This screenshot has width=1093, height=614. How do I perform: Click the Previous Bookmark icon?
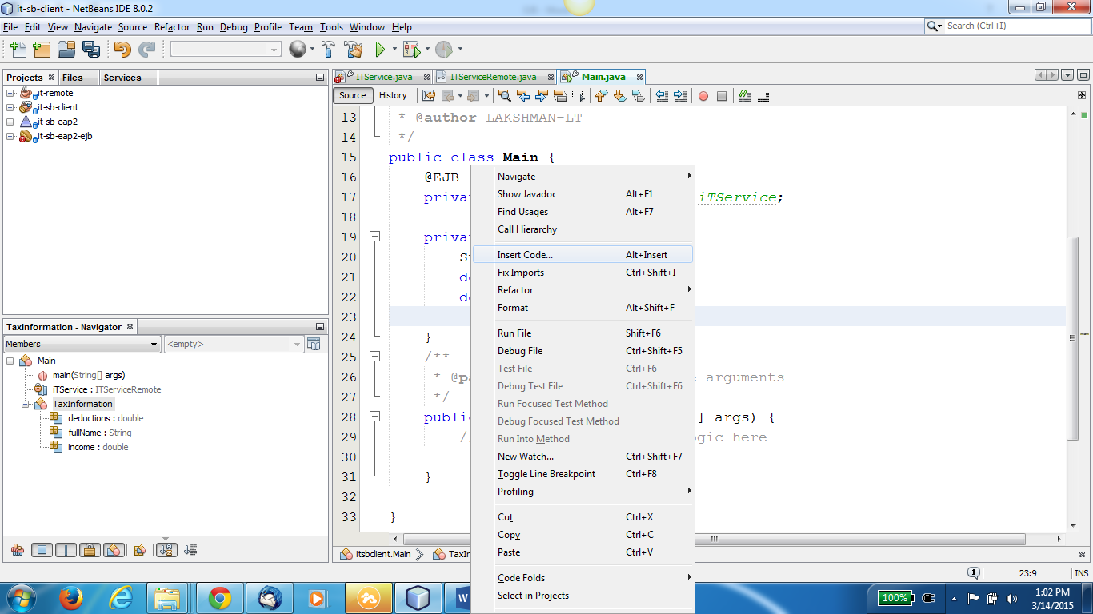[x=601, y=96]
